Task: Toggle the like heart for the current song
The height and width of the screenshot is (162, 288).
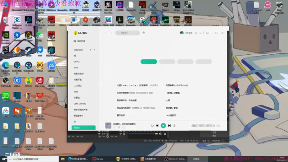Action: 114,127
